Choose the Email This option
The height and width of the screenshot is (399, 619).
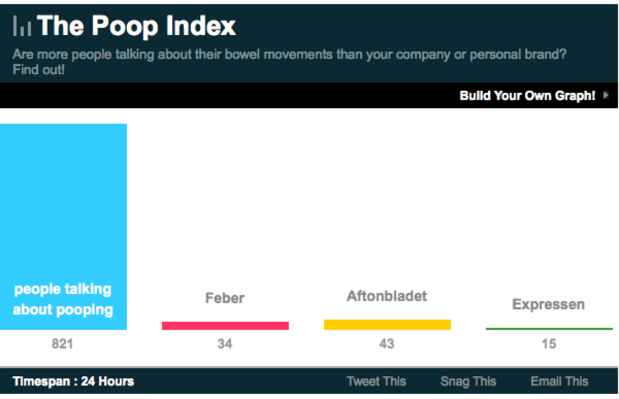(560, 381)
